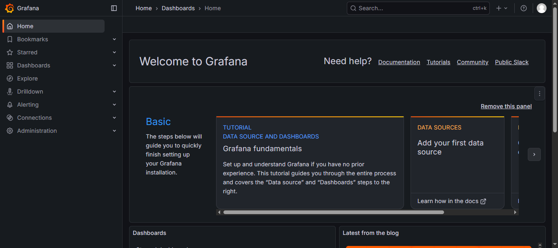The image size is (558, 248).
Task: Click external link icon beside Learn how
Action: tap(483, 201)
